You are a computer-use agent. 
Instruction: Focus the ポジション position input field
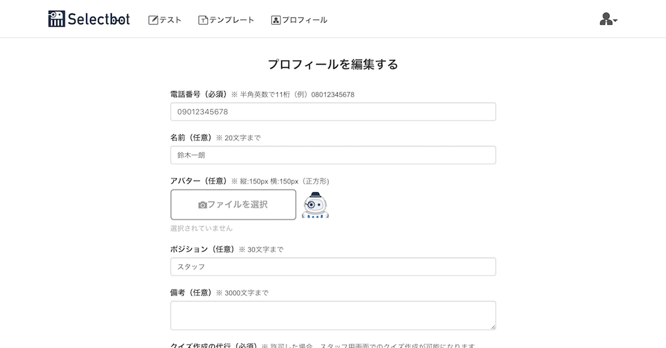(x=333, y=267)
